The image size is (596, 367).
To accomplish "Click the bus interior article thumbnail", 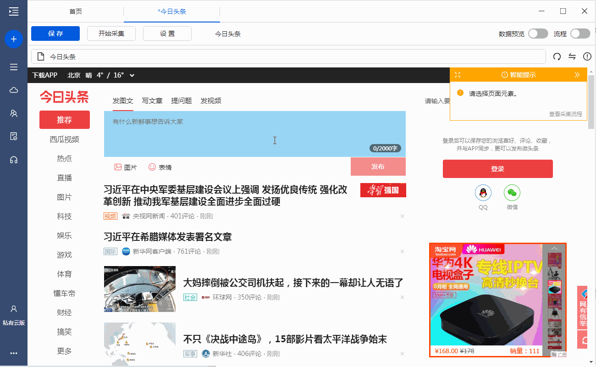I will click(x=140, y=289).
